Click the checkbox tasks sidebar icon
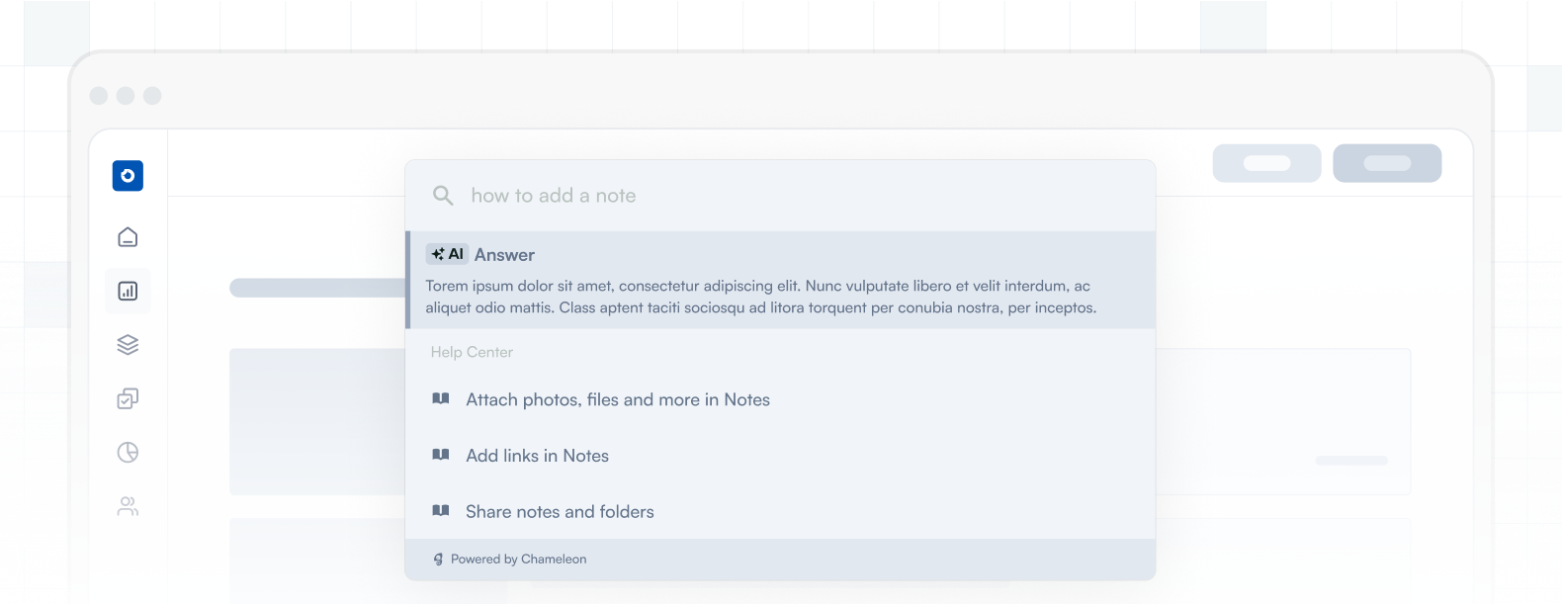 pos(128,398)
